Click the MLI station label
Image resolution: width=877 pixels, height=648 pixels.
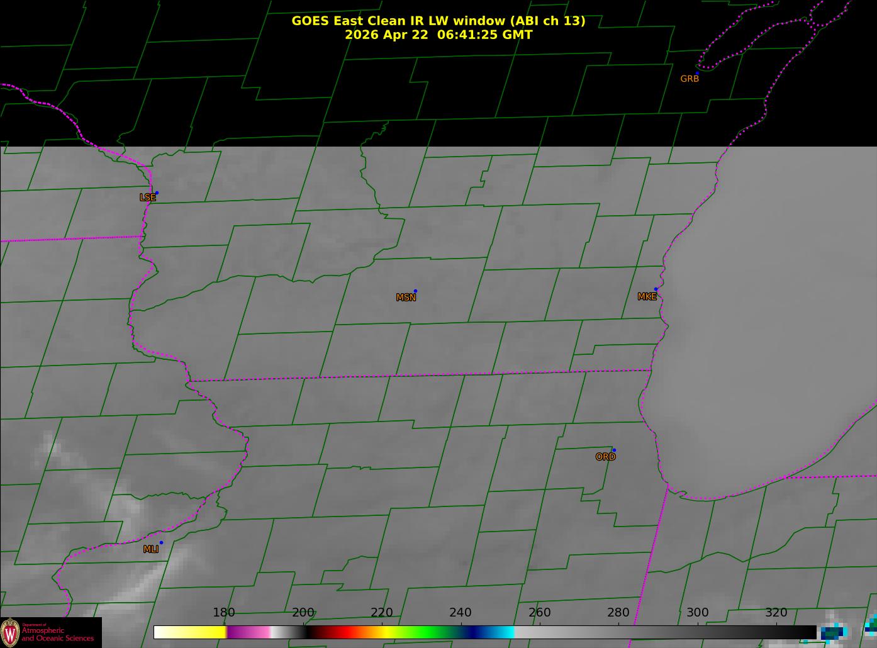[151, 549]
